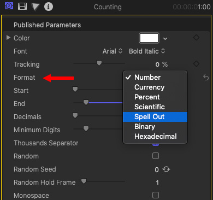Screen dimensions: 213x200
Task: Click the Random Hold Frame value 1
Action: click(157, 183)
